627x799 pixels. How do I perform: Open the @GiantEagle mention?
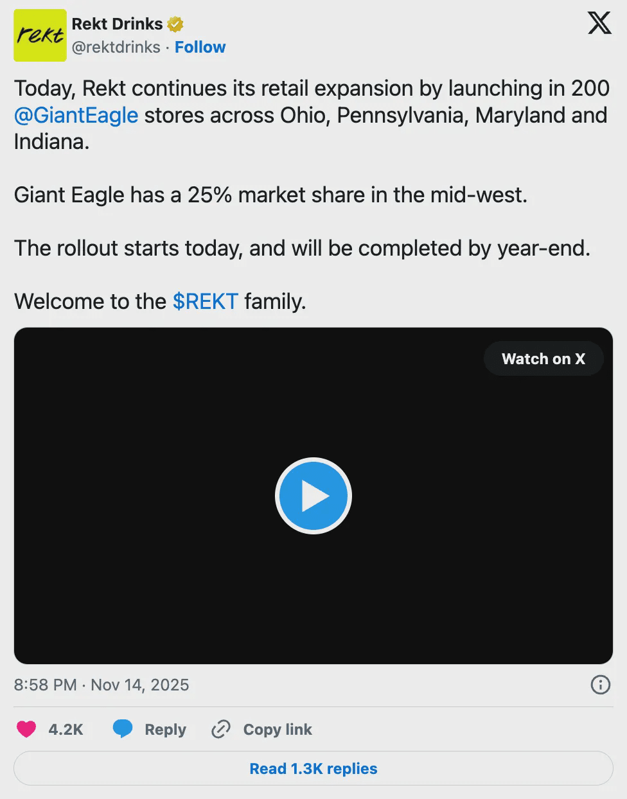tap(76, 116)
